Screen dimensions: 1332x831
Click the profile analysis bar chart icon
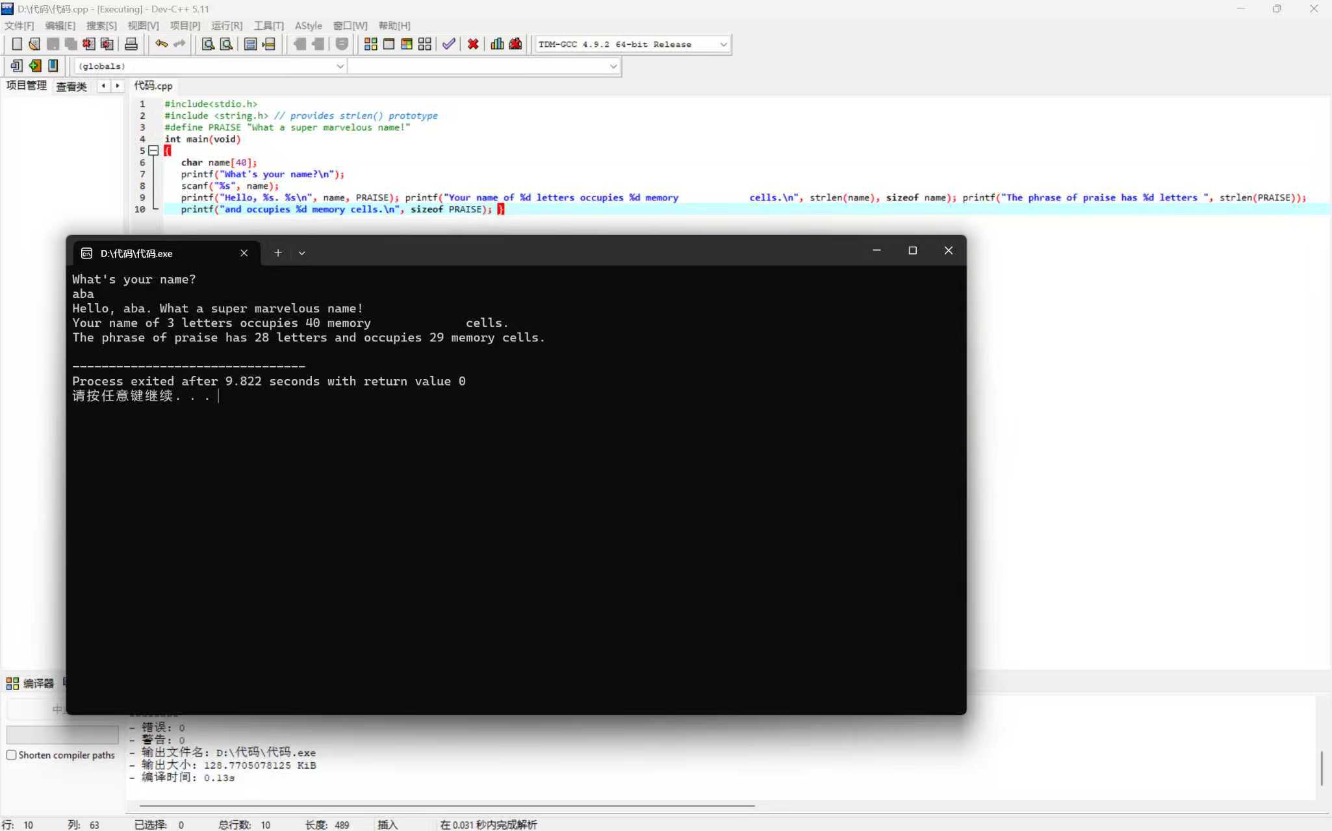(x=497, y=44)
